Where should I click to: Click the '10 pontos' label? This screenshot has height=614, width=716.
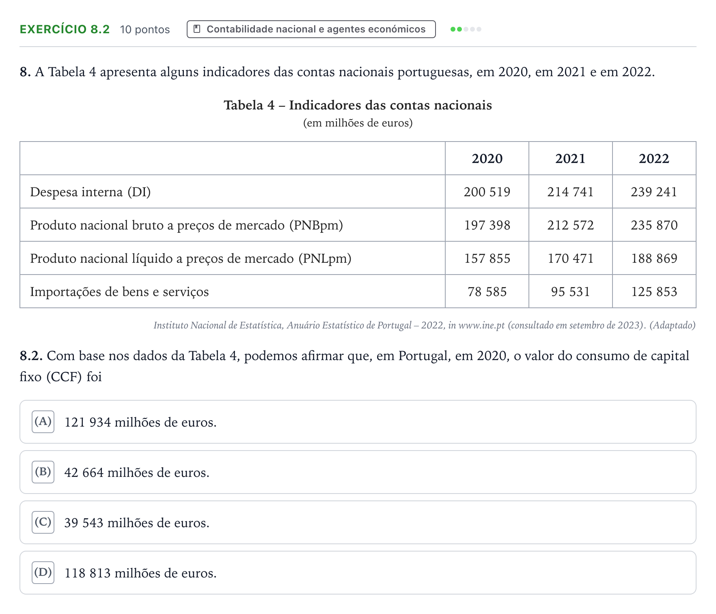[145, 30]
